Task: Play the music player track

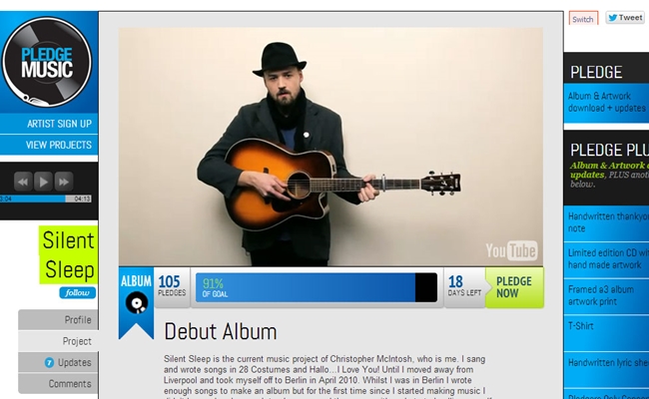Action: [44, 182]
